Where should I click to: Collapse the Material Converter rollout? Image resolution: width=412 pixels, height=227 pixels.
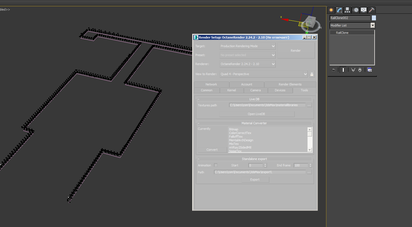click(x=254, y=123)
